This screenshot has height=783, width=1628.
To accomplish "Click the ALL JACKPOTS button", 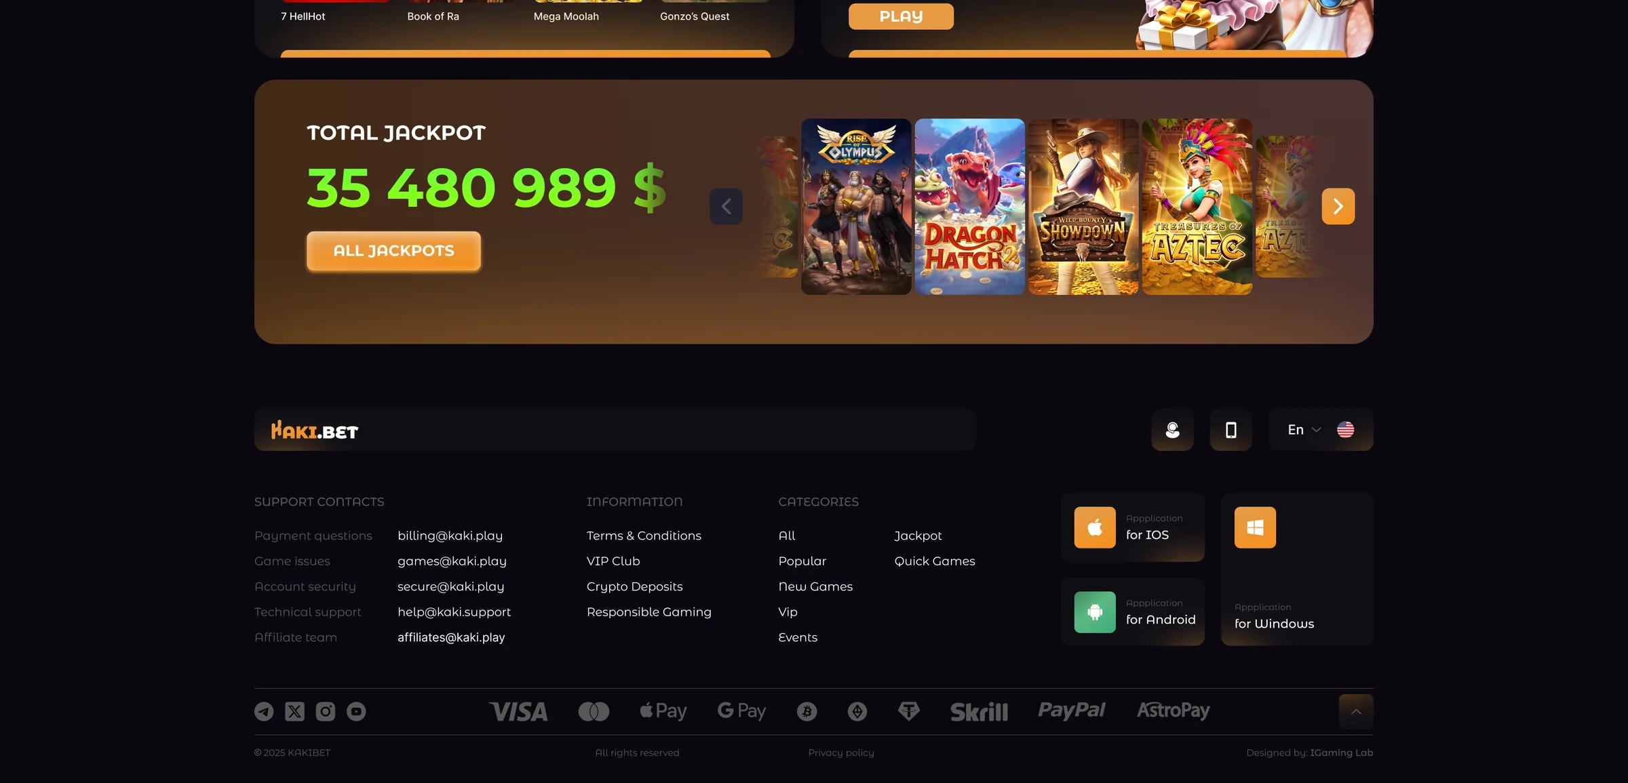I will pyautogui.click(x=393, y=251).
